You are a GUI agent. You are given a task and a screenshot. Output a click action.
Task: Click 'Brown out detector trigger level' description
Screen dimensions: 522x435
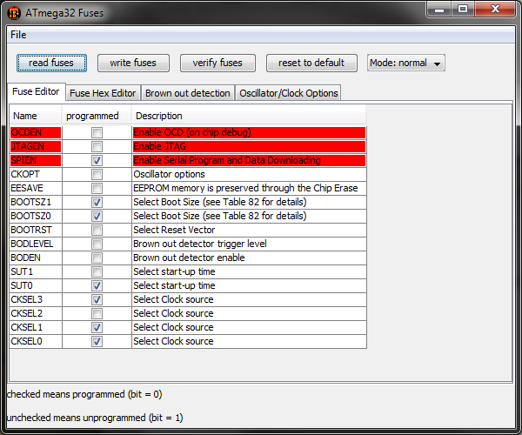[249, 244]
